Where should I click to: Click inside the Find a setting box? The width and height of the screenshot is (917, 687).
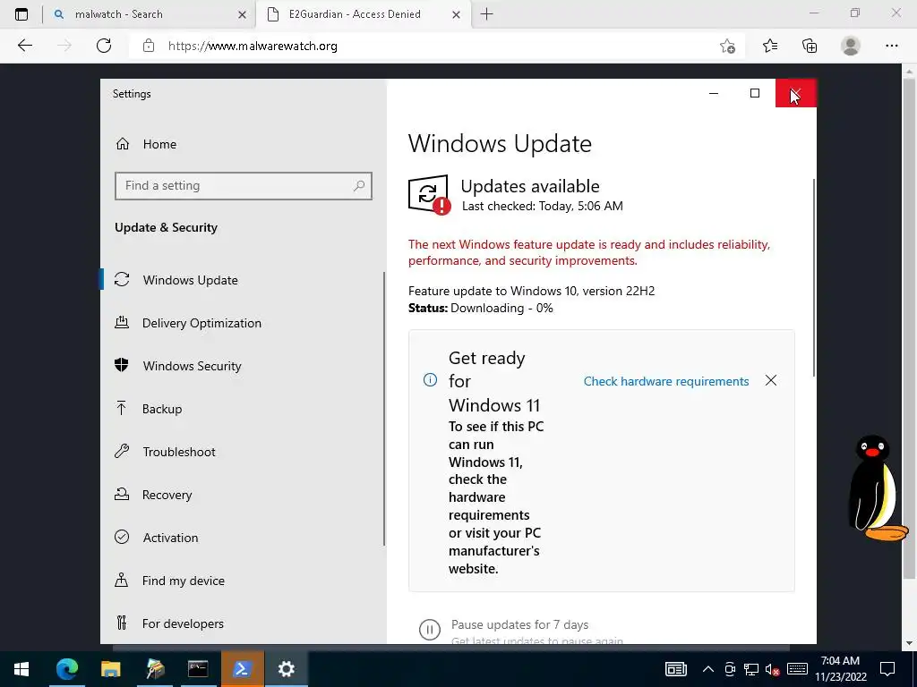[x=244, y=186]
